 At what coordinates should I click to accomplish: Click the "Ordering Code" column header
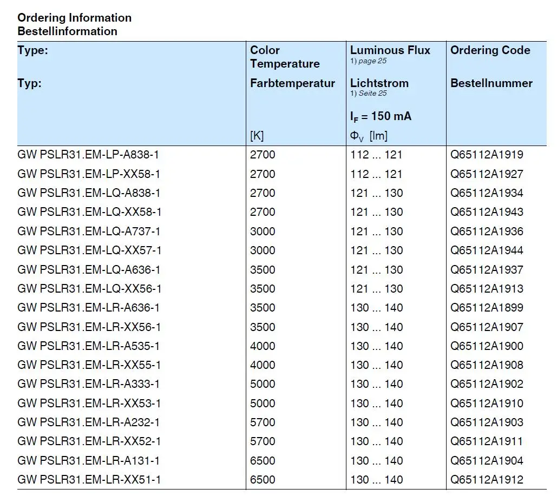point(490,50)
